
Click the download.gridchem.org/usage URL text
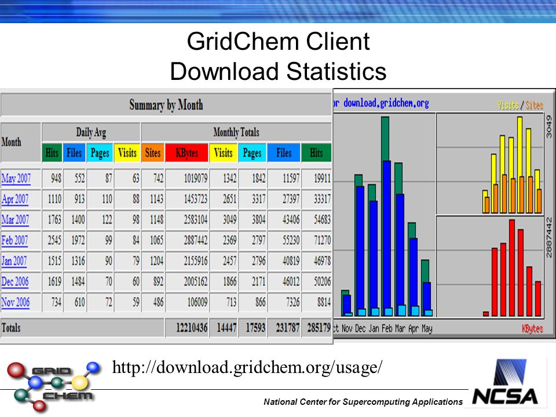tap(247, 367)
